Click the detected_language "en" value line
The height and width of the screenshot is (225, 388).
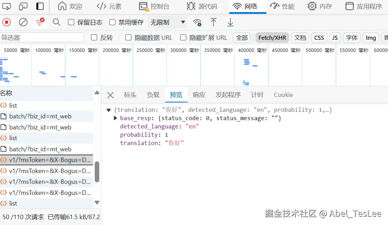tap(159, 127)
